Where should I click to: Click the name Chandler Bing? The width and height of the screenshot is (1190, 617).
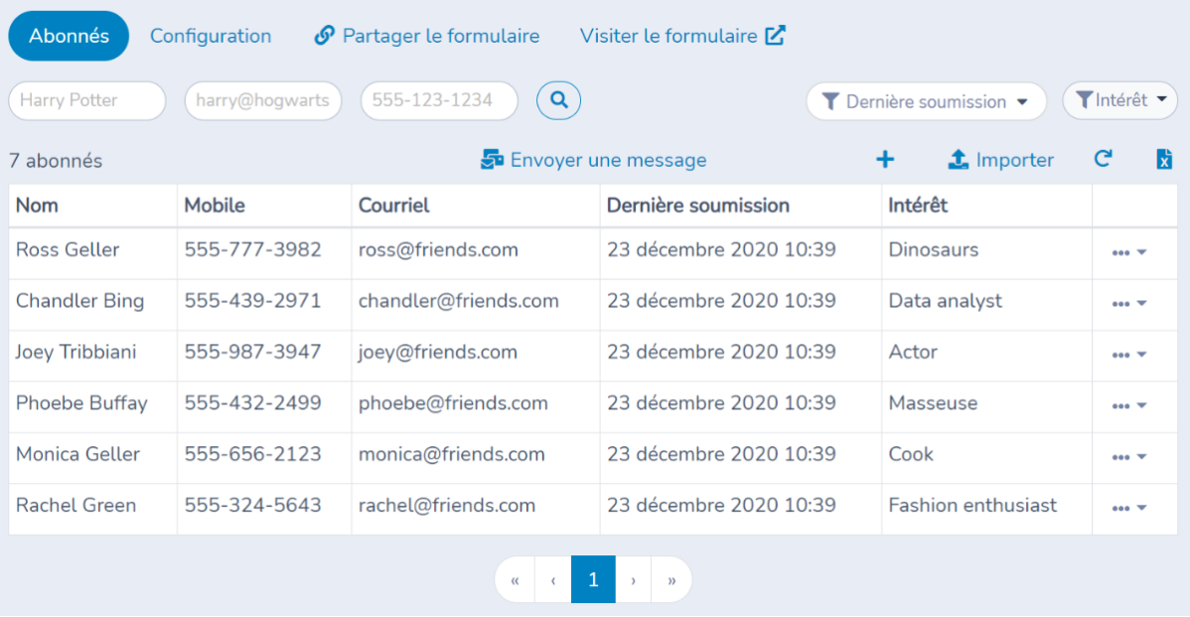(79, 300)
